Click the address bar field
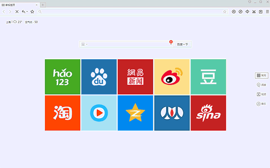This screenshot has width=270, height=168. point(132,12)
